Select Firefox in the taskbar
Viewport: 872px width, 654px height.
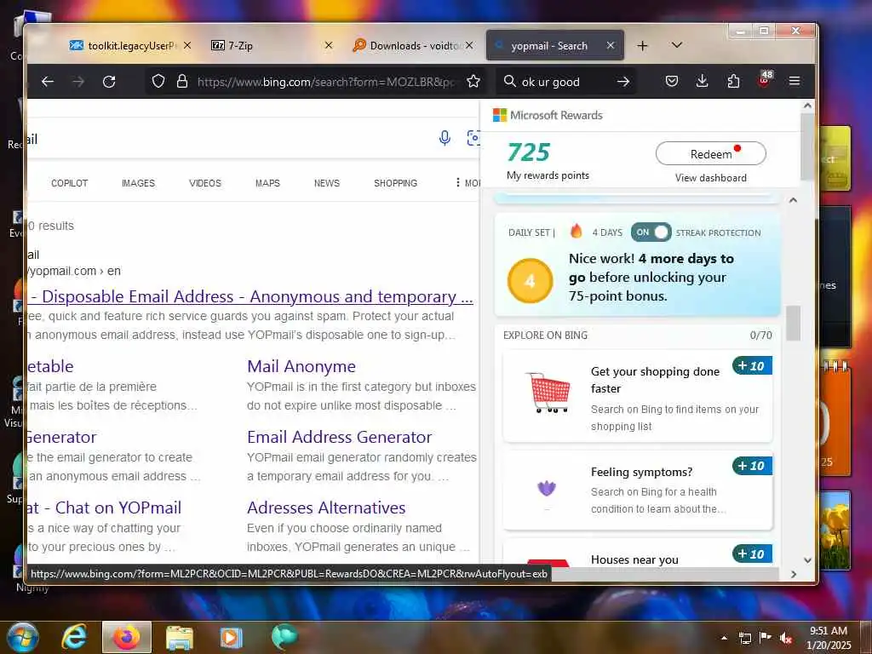127,637
